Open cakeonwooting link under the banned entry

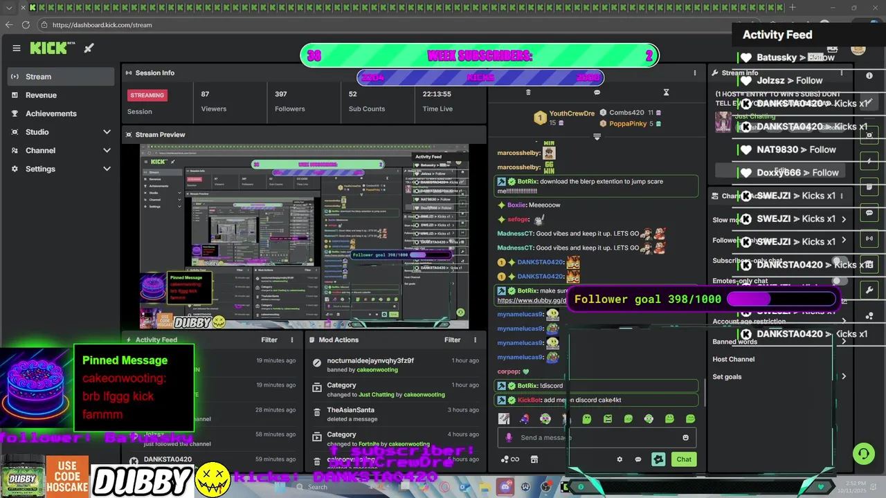click(x=377, y=370)
